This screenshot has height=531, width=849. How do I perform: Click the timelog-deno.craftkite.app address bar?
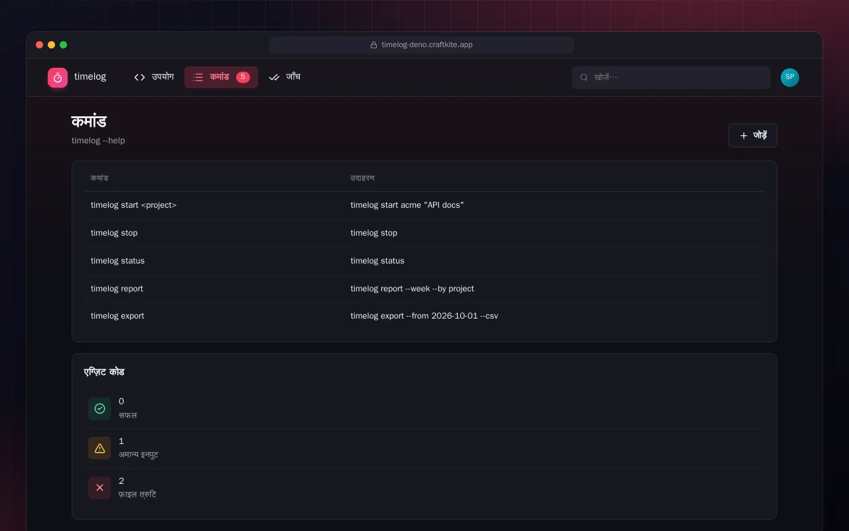(x=422, y=45)
